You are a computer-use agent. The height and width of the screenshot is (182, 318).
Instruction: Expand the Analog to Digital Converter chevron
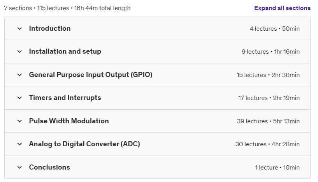pos(19,144)
